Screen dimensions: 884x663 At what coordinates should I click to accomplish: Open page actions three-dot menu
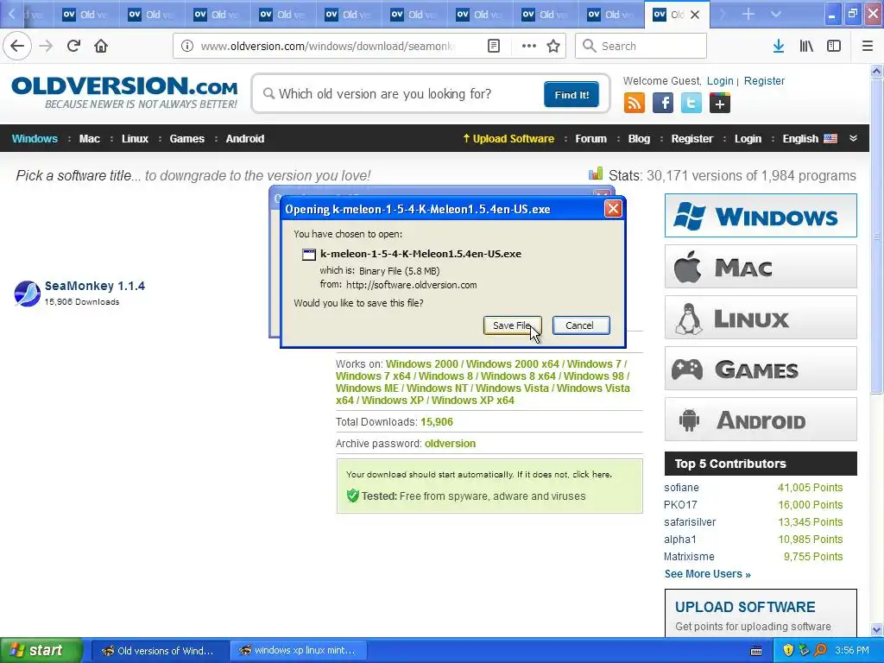click(x=528, y=47)
